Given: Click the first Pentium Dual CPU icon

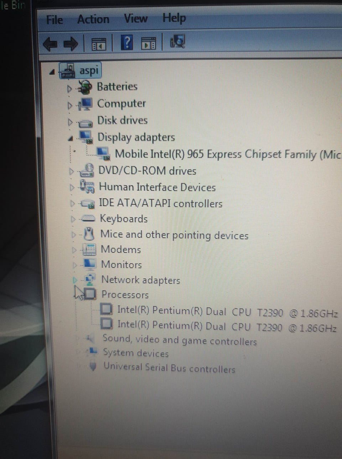Looking at the screenshot, I should pos(107,309).
